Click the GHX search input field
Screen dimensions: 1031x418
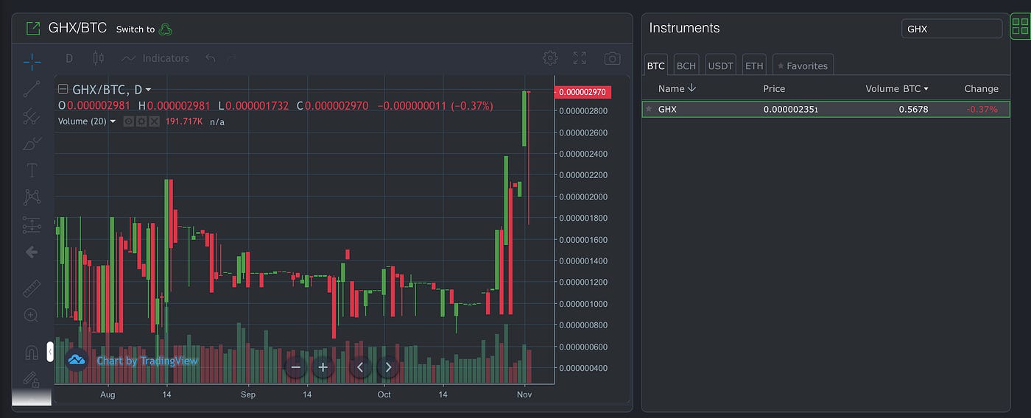click(951, 29)
